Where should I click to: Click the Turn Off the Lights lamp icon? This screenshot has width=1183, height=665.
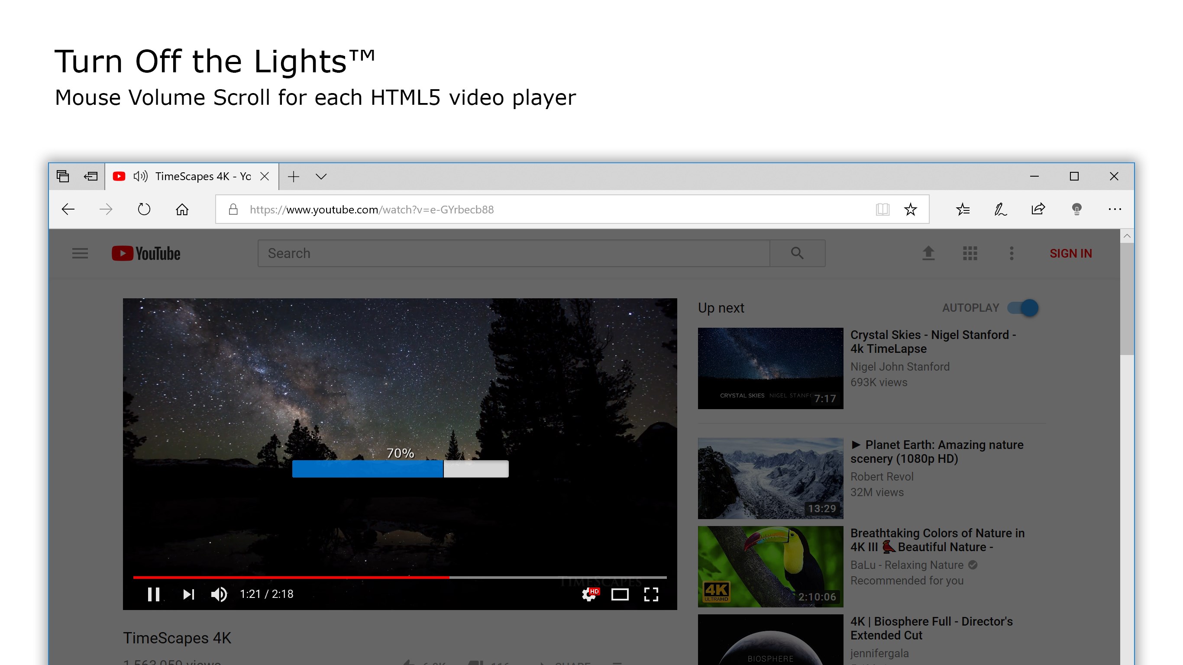coord(1076,209)
